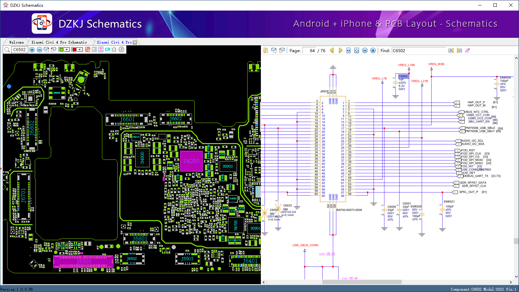Toggle the match case Aa icon
Viewport: 519px width, 292px height.
[x=468, y=50]
